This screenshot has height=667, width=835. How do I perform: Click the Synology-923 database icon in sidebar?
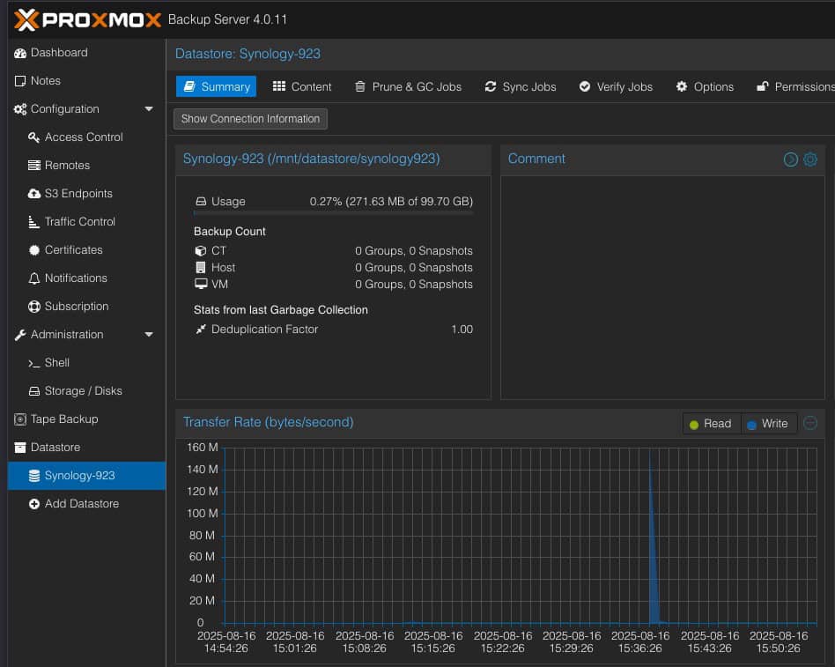pos(34,476)
